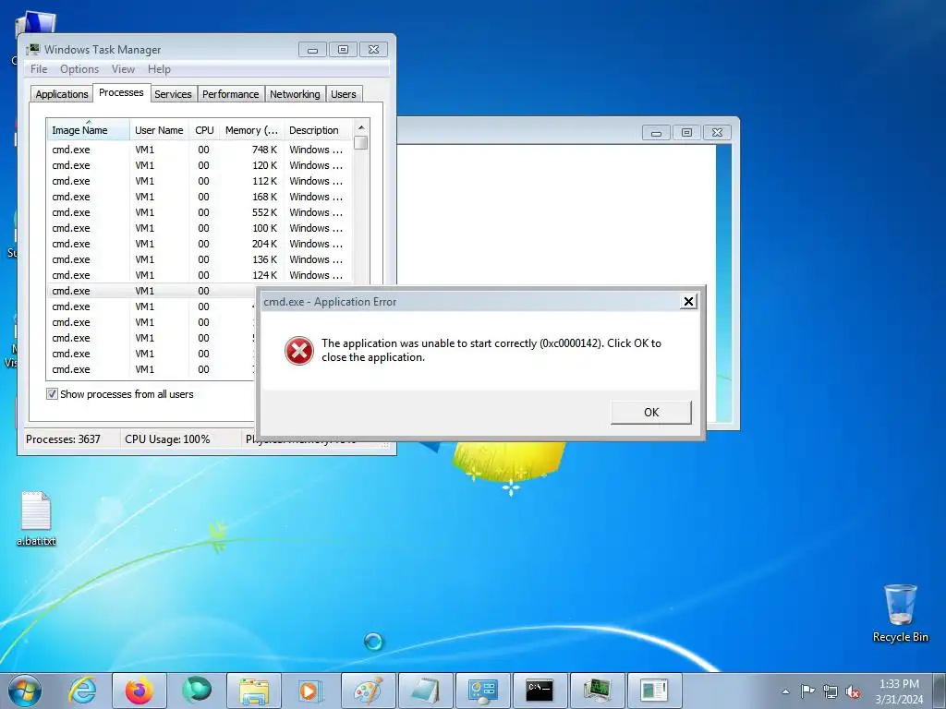
Task: Select the cmd.exe row using 120 K
Action: [200, 165]
